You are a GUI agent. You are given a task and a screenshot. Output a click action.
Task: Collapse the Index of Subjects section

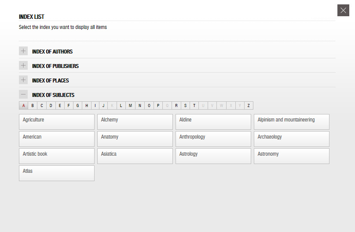click(23, 94)
